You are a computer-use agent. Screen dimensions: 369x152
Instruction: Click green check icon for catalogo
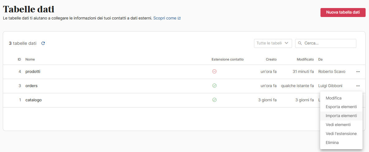pyautogui.click(x=214, y=100)
